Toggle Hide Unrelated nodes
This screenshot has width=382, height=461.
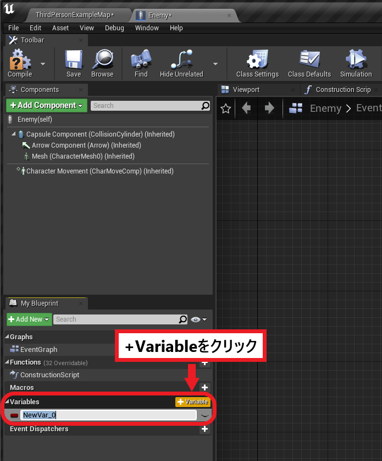point(181,63)
